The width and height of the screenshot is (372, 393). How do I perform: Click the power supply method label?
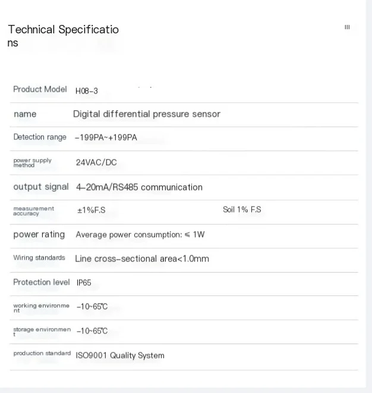33,163
